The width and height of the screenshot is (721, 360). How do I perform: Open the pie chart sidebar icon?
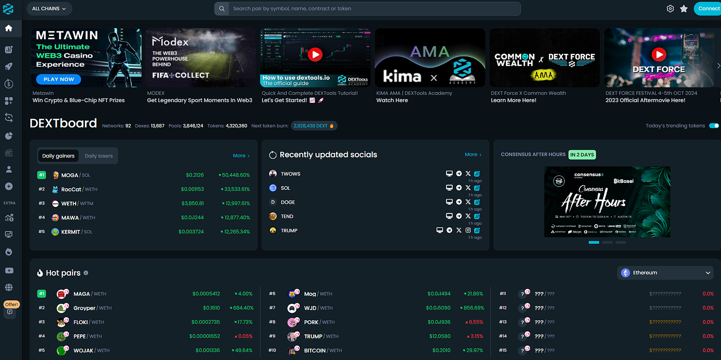coord(9,136)
